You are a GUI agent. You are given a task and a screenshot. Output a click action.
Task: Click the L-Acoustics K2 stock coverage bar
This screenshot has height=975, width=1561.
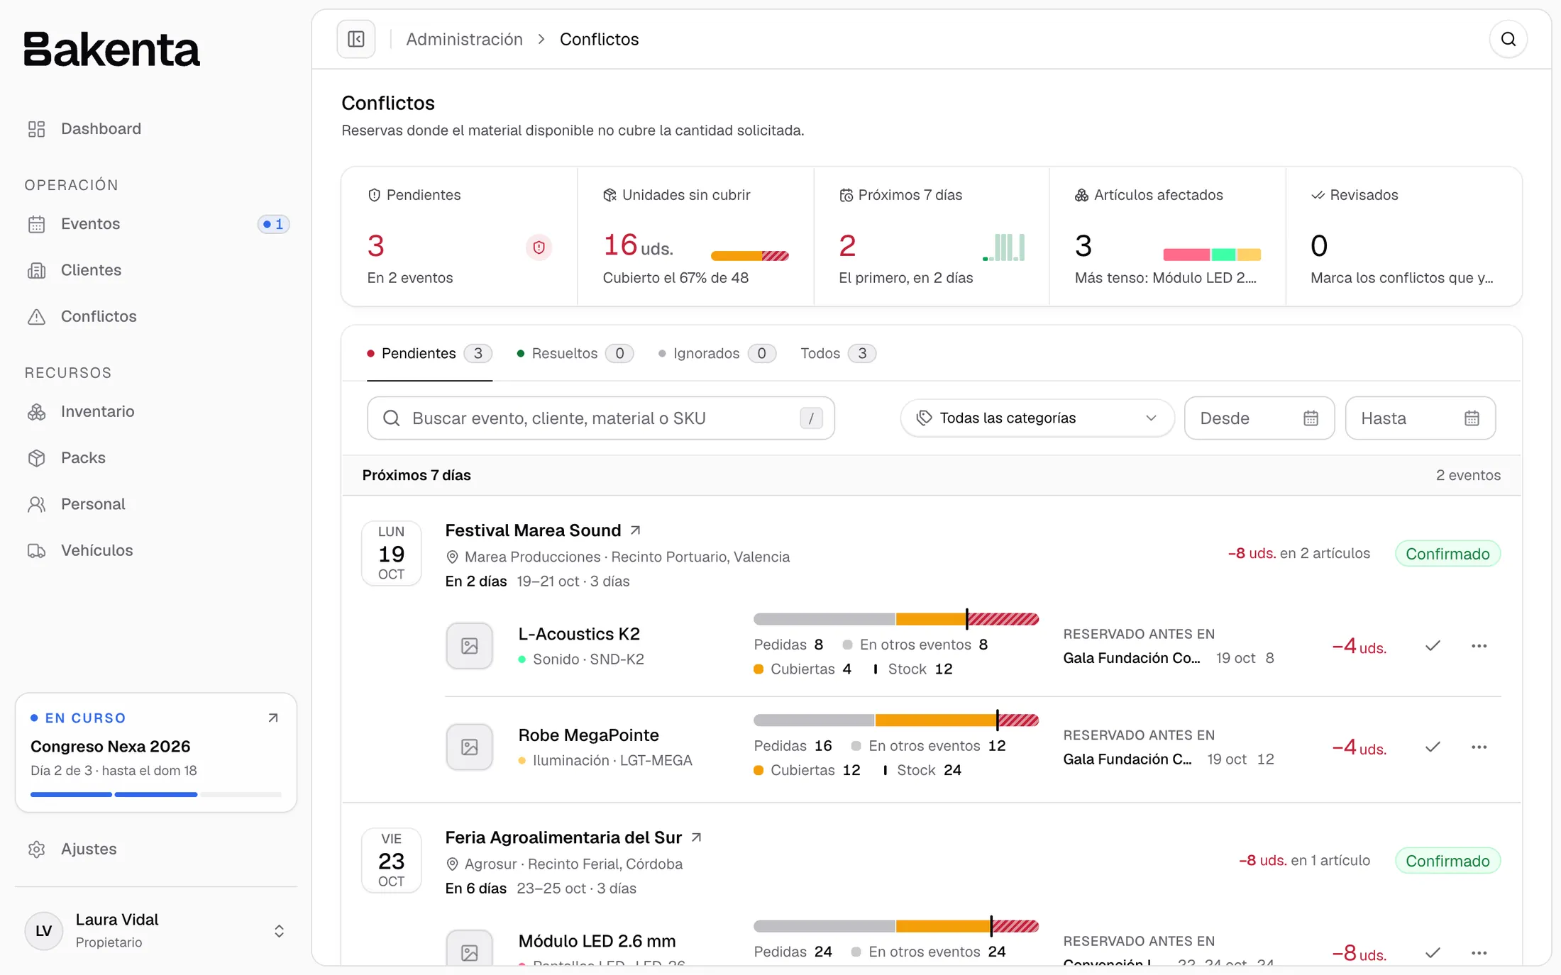tap(896, 619)
